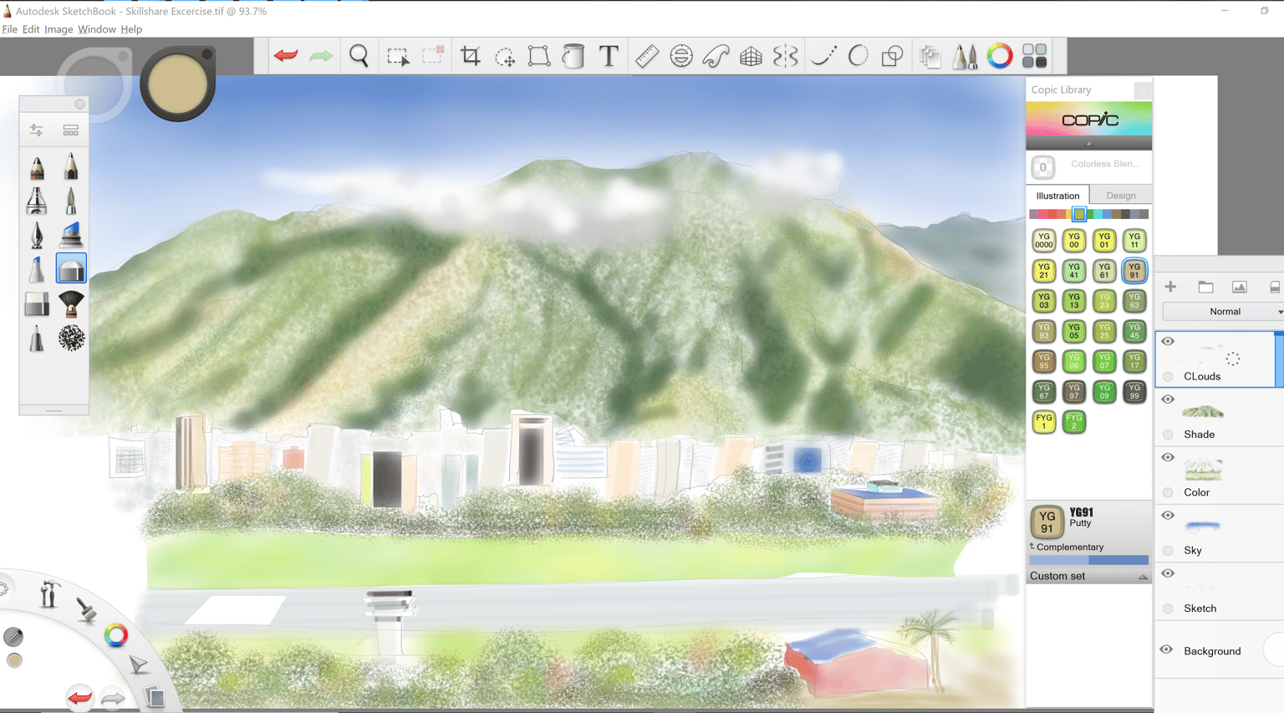
Task: Open lagoon color wheel icon
Action: (x=116, y=636)
